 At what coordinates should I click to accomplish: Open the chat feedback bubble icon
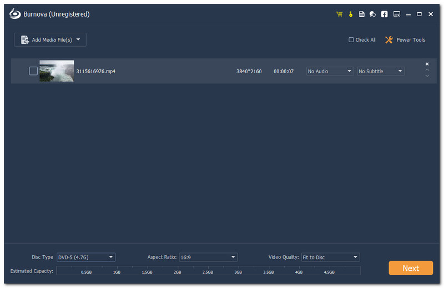[x=372, y=14]
